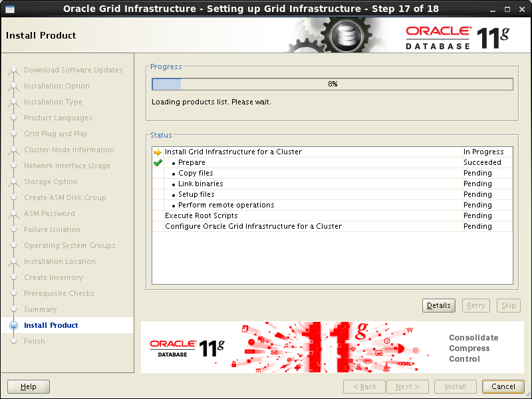
Task: Select Operating System Groups step
Action: (x=70, y=245)
